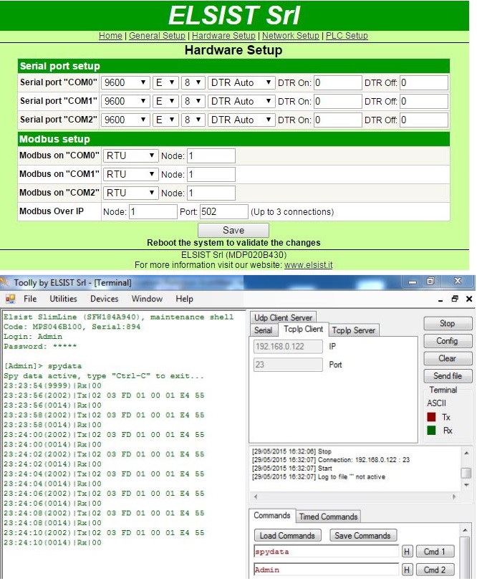Click the log panel vertical scrollbar thumb
This screenshot has width=477, height=581.
pos(466,473)
